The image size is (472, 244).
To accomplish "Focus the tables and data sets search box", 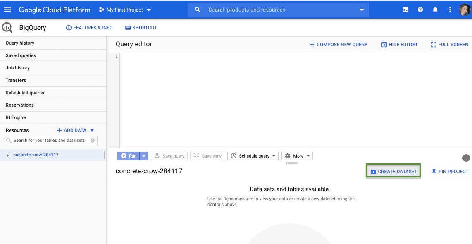I will [x=51, y=140].
